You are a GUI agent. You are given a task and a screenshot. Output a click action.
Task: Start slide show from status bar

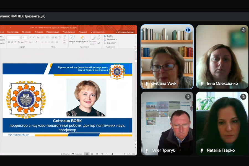(x=102, y=154)
